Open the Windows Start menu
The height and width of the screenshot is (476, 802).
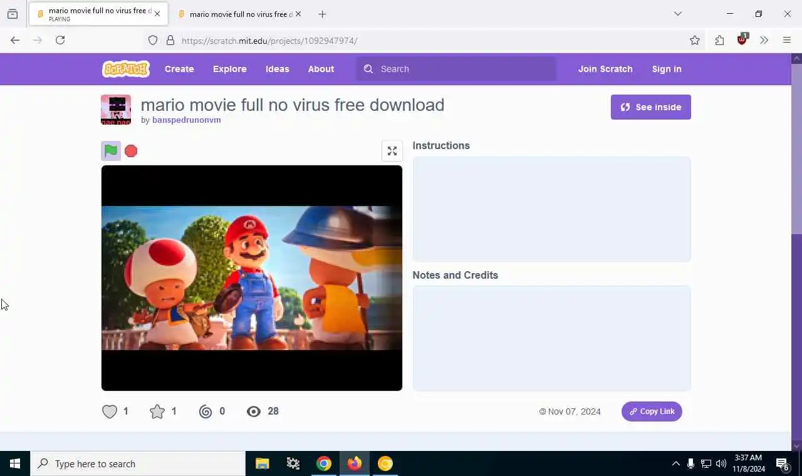point(15,463)
